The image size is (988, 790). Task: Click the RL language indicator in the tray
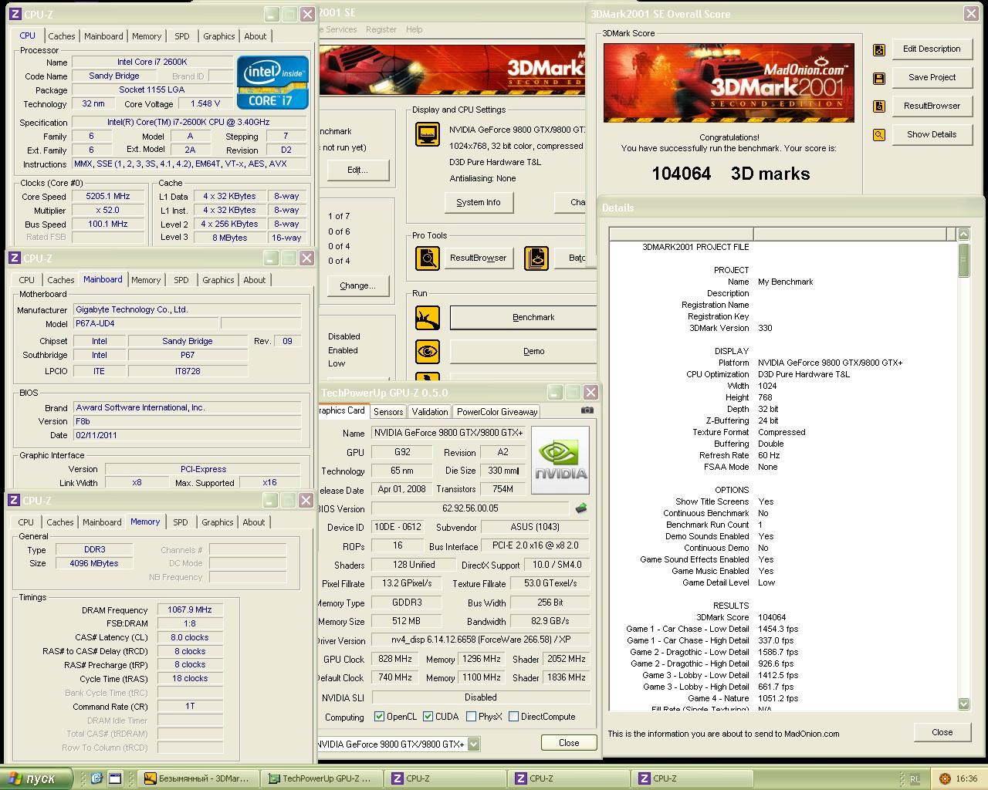(x=915, y=779)
